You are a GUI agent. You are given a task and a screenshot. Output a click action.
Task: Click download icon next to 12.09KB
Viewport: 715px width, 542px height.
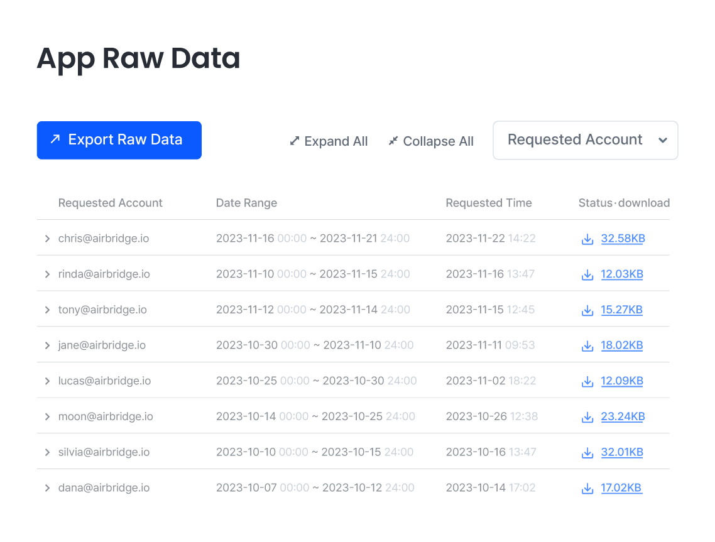click(x=587, y=381)
